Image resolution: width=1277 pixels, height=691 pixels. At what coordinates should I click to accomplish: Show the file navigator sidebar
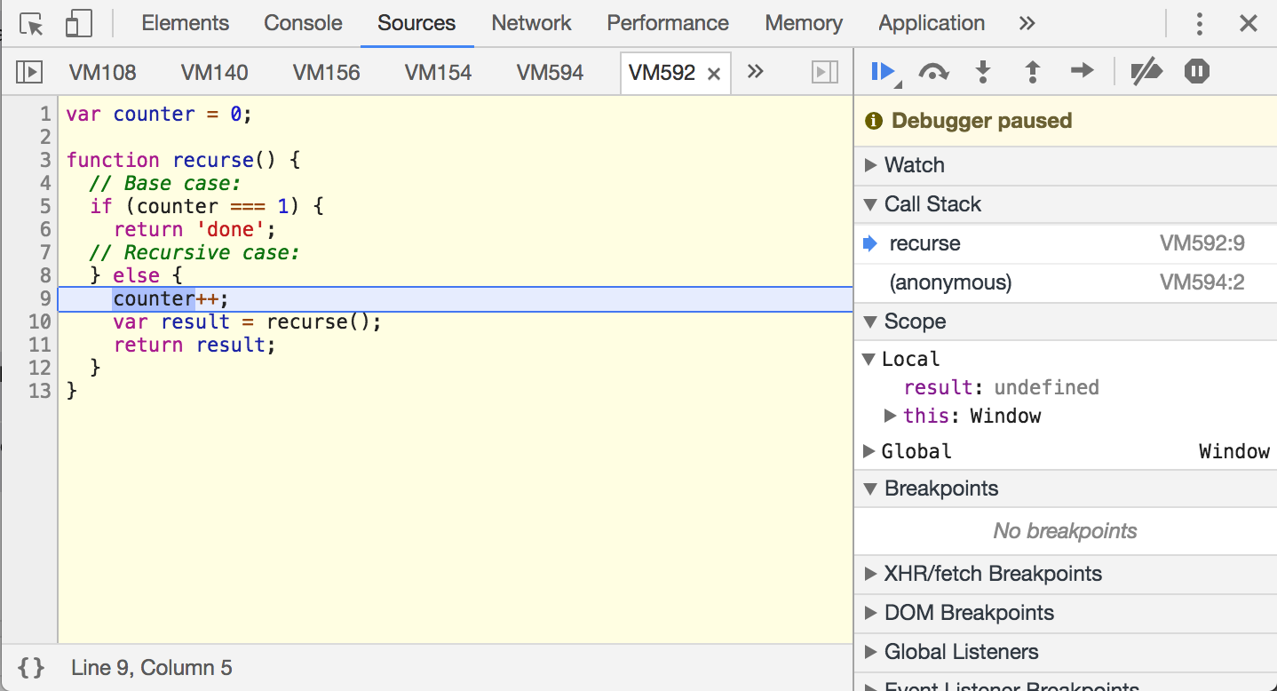[29, 72]
